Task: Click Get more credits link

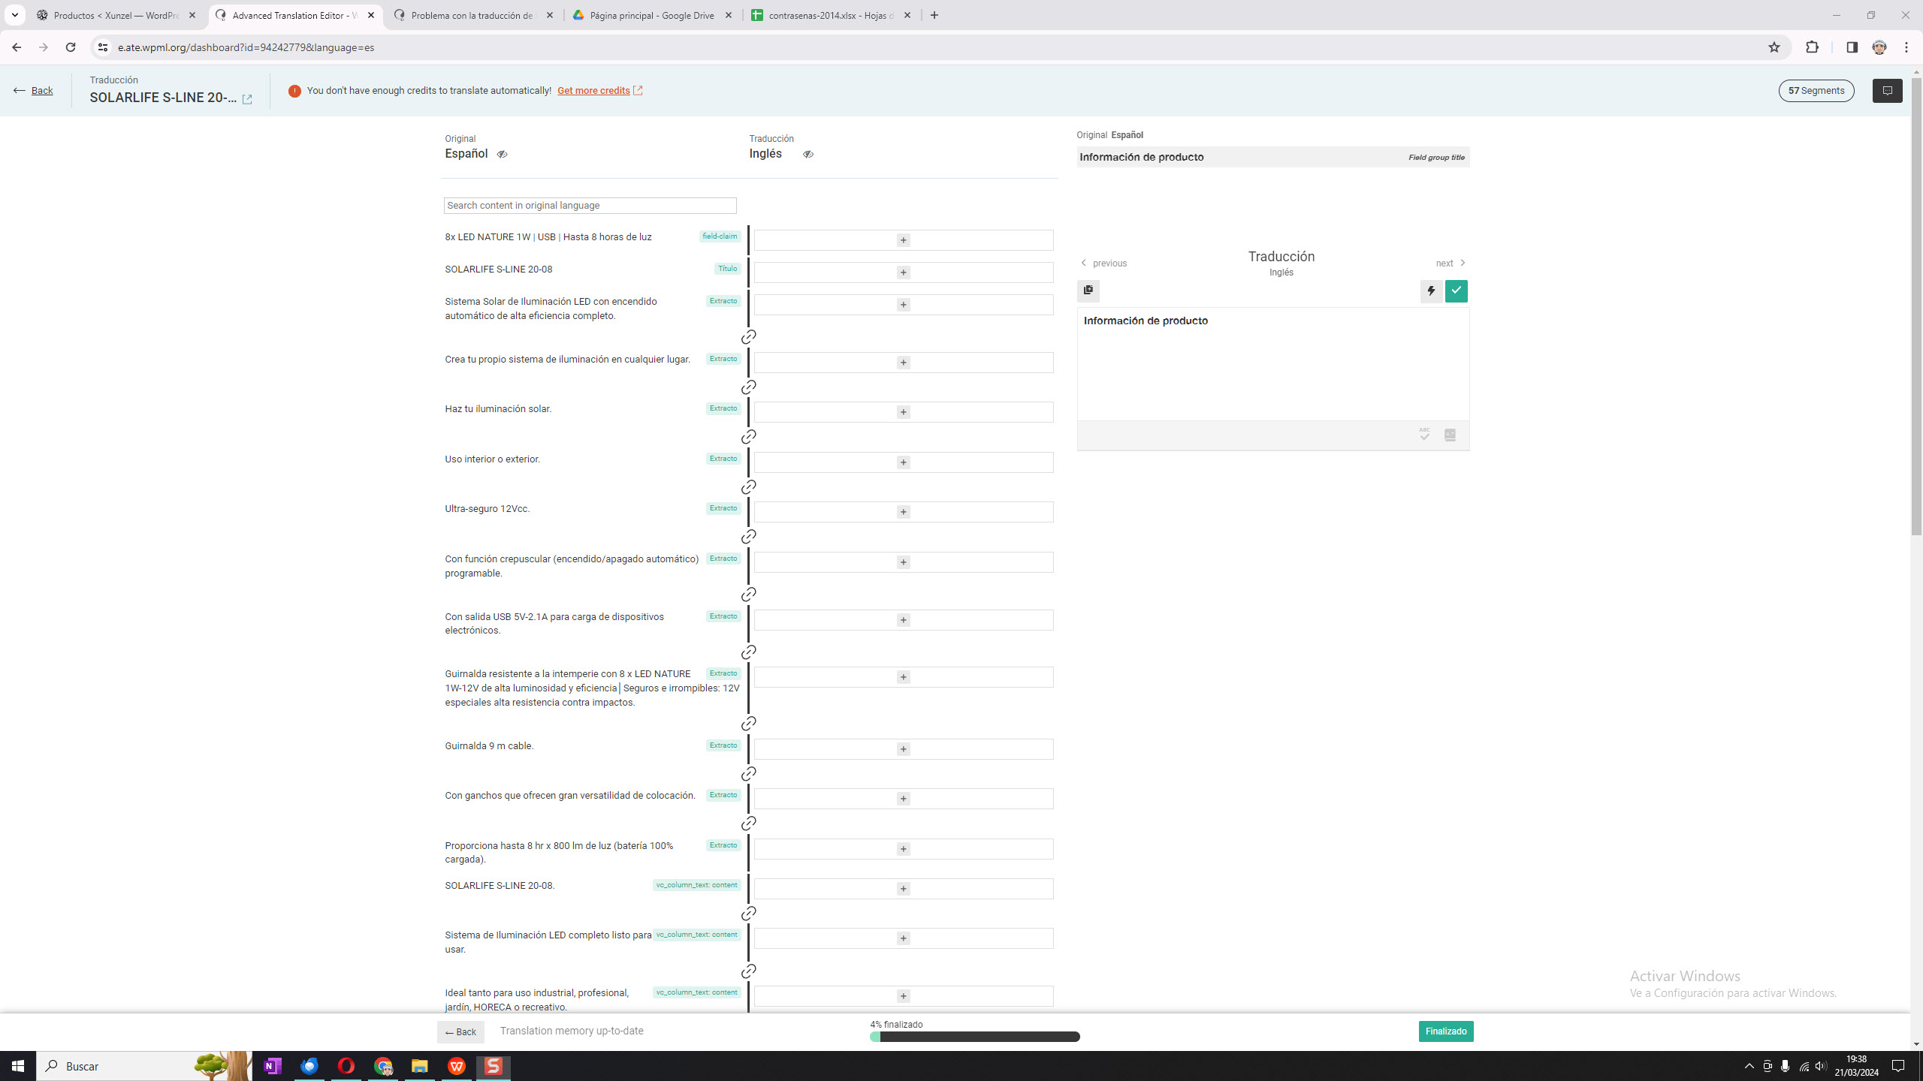Action: (x=593, y=91)
